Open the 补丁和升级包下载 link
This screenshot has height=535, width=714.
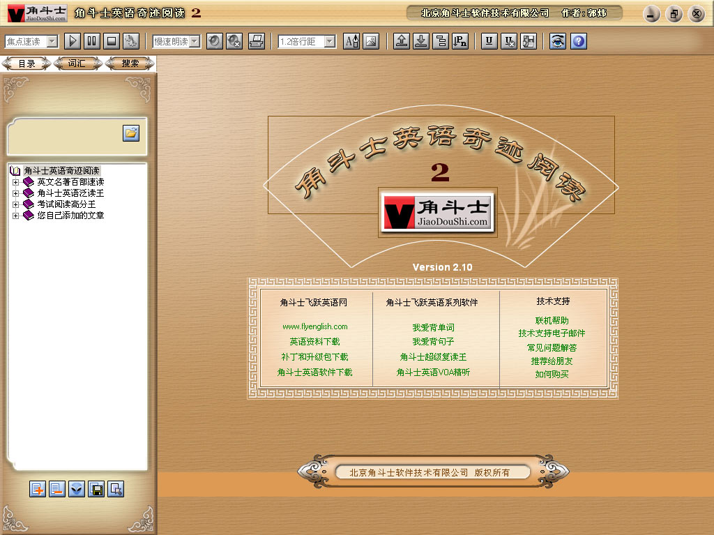pyautogui.click(x=314, y=357)
